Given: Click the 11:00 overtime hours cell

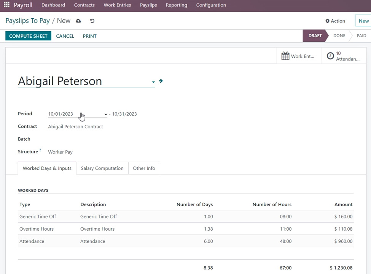Looking at the screenshot, I should click(286, 229).
